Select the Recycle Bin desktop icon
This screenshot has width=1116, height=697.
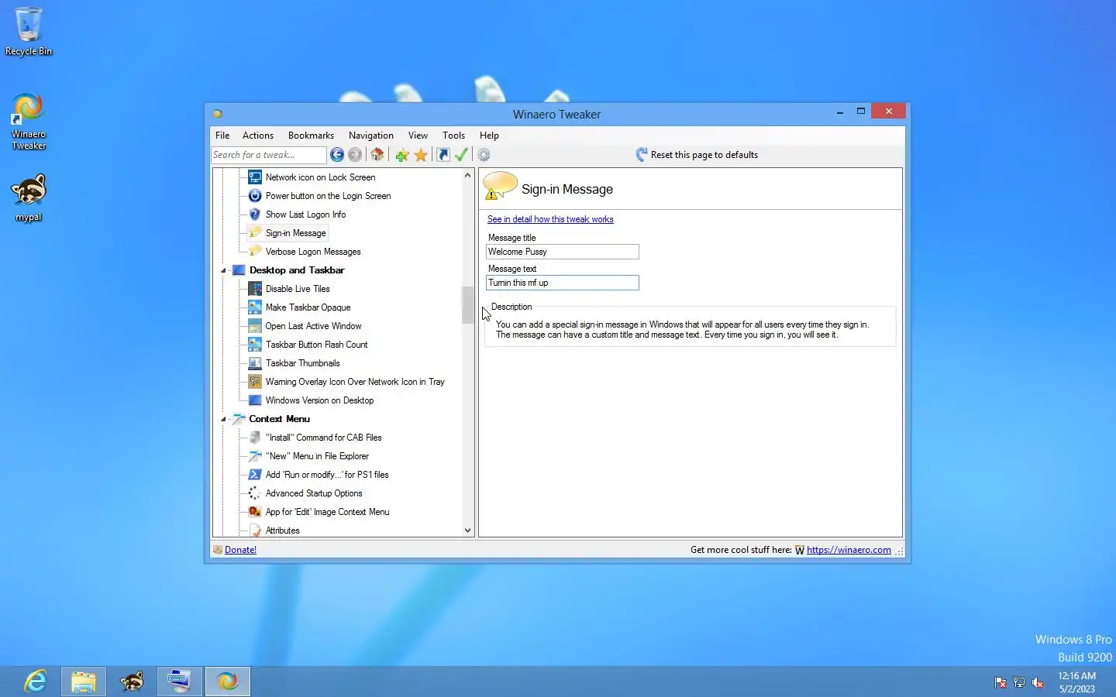pos(29,31)
